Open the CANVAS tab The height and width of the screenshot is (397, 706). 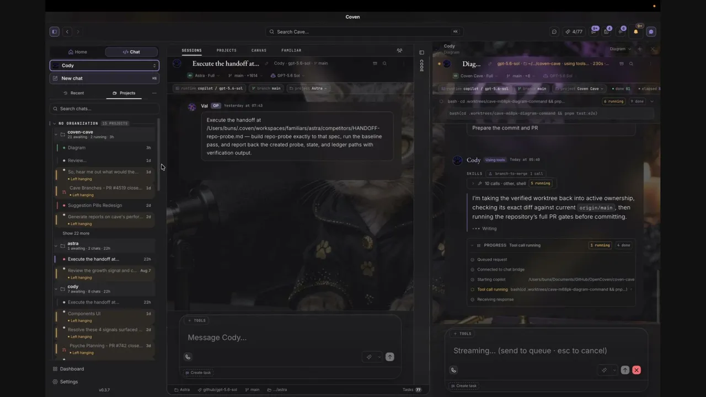pyautogui.click(x=259, y=50)
